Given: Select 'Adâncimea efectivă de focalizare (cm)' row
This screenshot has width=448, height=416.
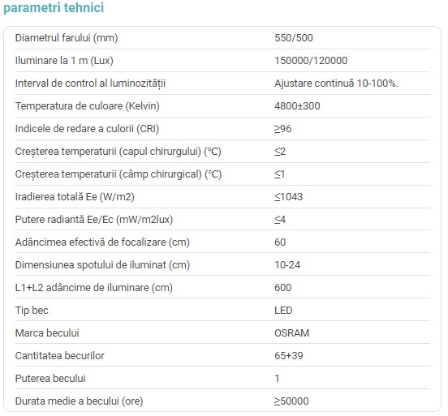Looking at the screenshot, I should coord(222,242).
